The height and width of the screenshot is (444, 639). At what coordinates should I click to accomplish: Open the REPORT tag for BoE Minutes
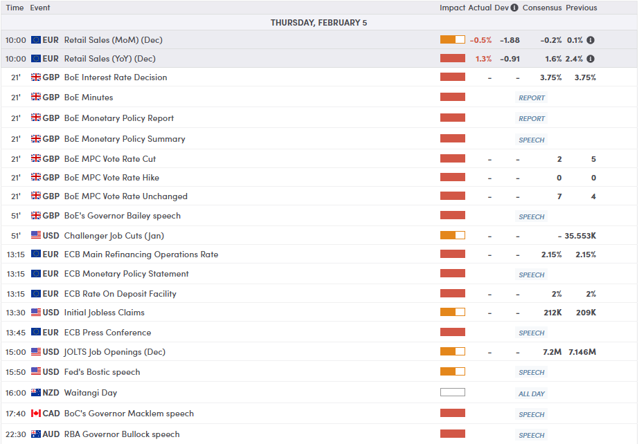click(x=532, y=98)
